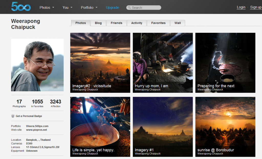Screen dimensions: 262x159
Task: Click the magnifier icon in the search box
Action: click(x=129, y=8)
